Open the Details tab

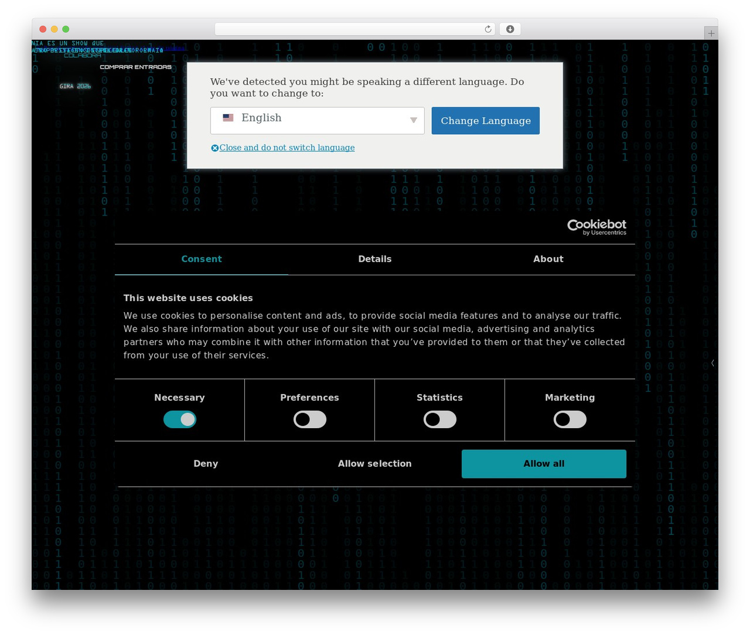(x=375, y=259)
